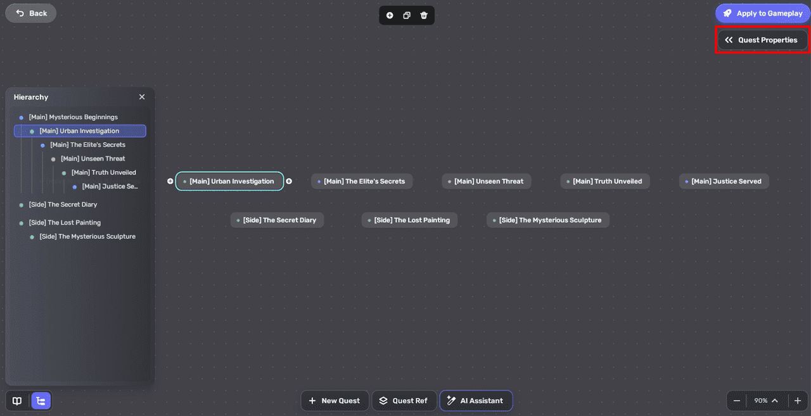Click the Back button
This screenshot has width=811, height=416.
click(x=31, y=13)
